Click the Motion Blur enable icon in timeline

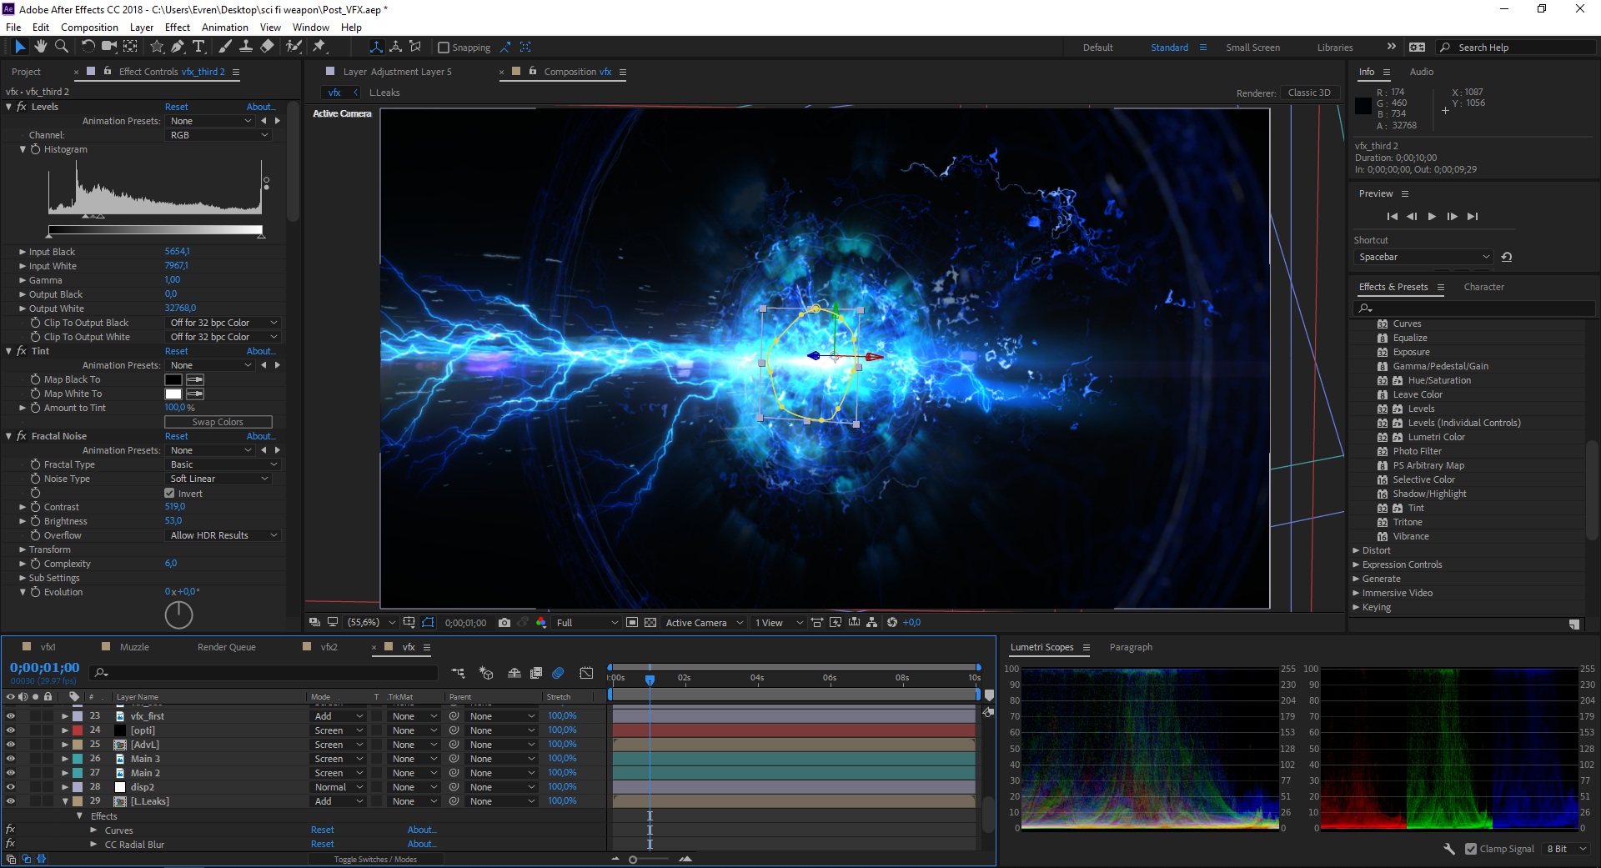[x=559, y=673]
